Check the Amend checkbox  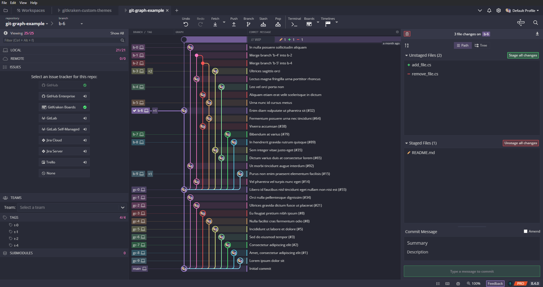525,231
